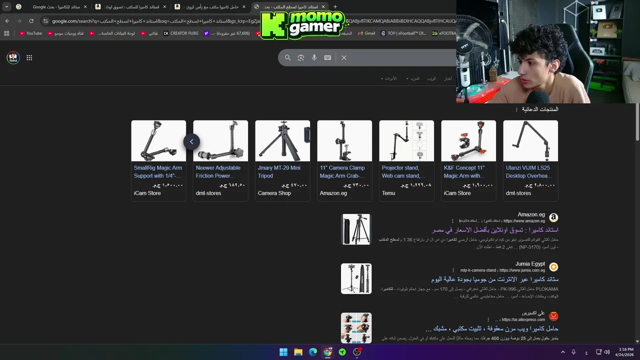Open a new browser tab with plus

[x=335, y=7]
